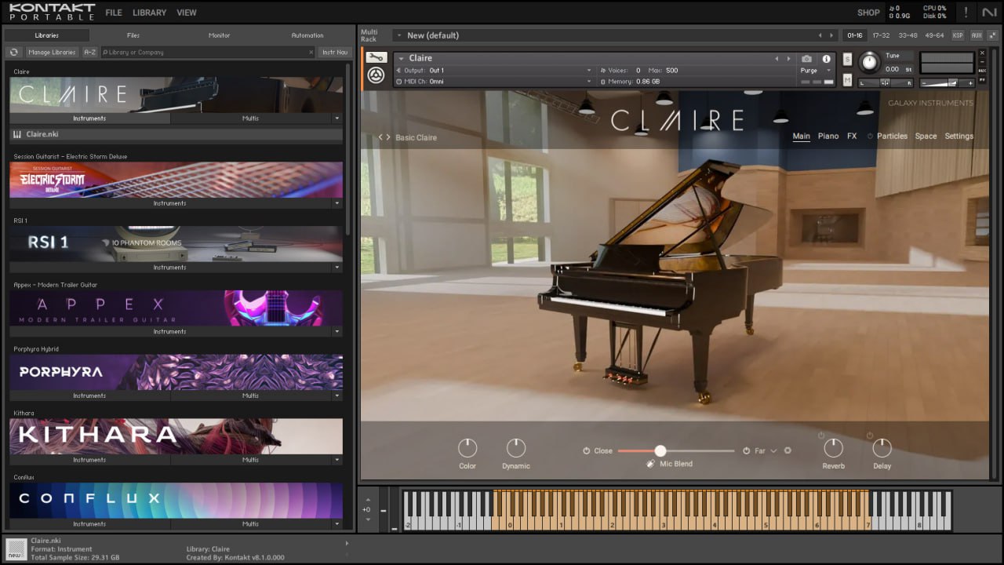Screen dimensions: 1004x565
Task: Shift keyboard octave down arrow
Action: coord(366,519)
